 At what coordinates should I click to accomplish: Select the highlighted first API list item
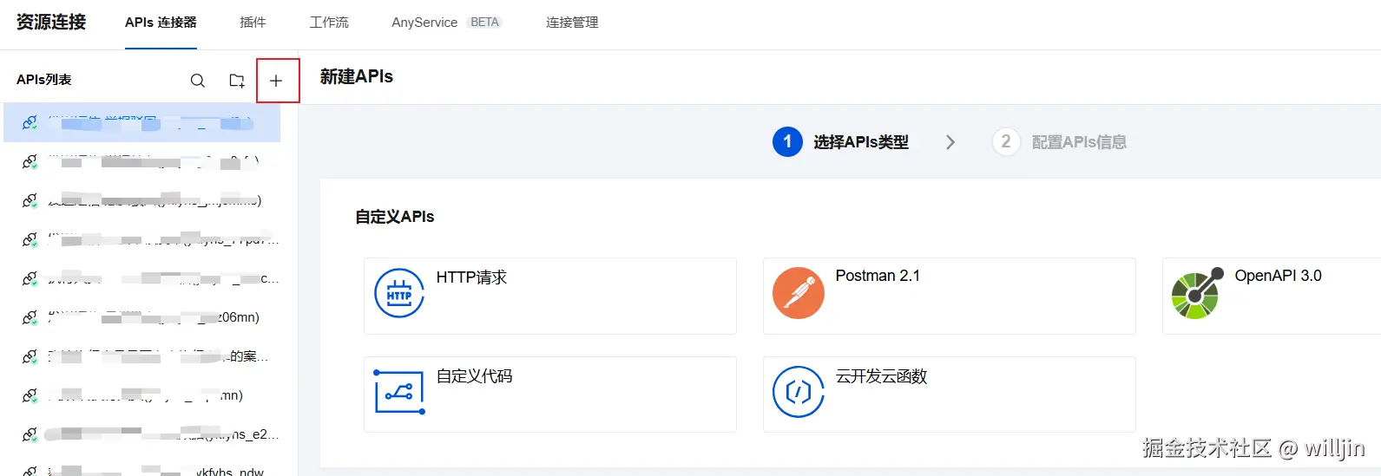pyautogui.click(x=143, y=123)
